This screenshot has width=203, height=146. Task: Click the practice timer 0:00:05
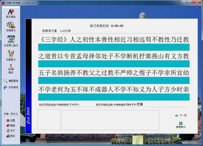pyautogui.click(x=117, y=26)
